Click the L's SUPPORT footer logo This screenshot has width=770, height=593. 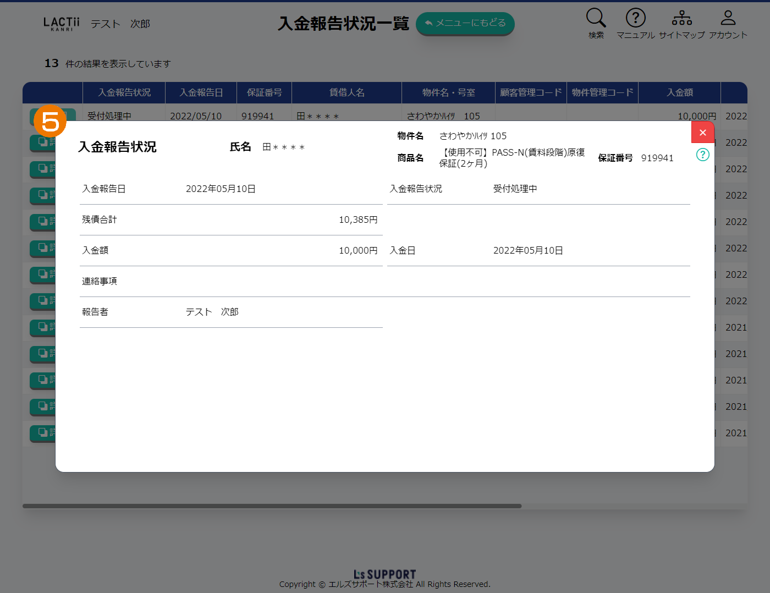click(384, 574)
